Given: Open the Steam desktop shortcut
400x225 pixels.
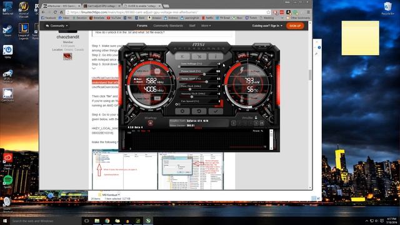Looking at the screenshot, I should (7, 31).
